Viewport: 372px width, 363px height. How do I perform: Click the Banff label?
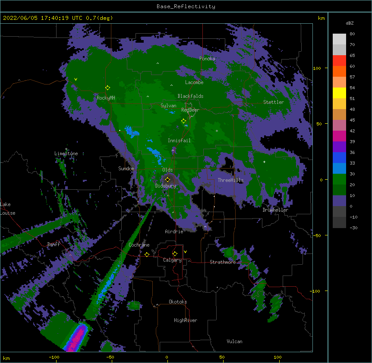[x=54, y=244]
